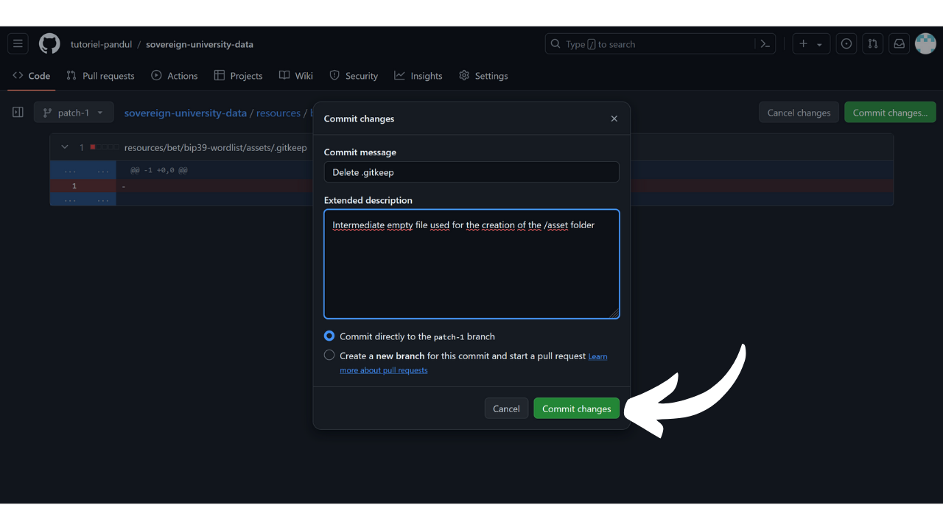The image size is (943, 530).
Task: Open the Insights tab
Action: pyautogui.click(x=418, y=76)
